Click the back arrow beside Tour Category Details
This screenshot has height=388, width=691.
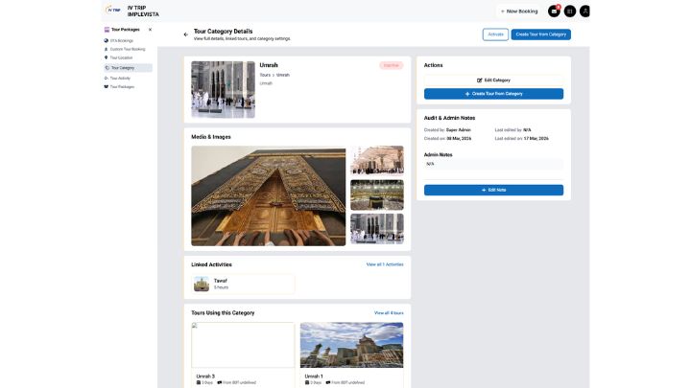point(185,34)
